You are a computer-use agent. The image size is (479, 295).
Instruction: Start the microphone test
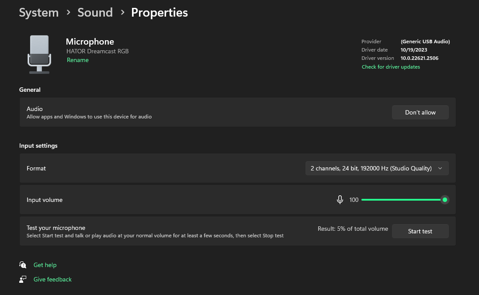[420, 231]
